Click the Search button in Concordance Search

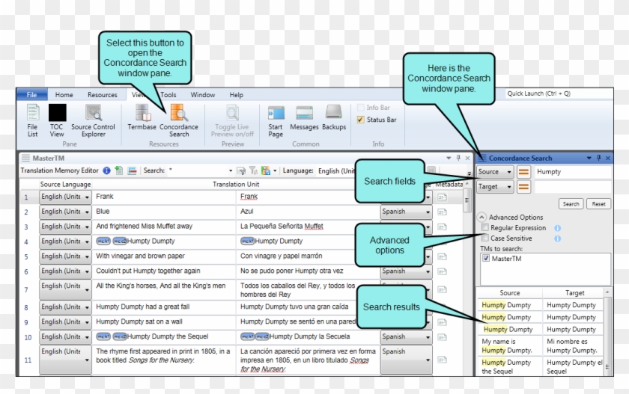coord(571,204)
